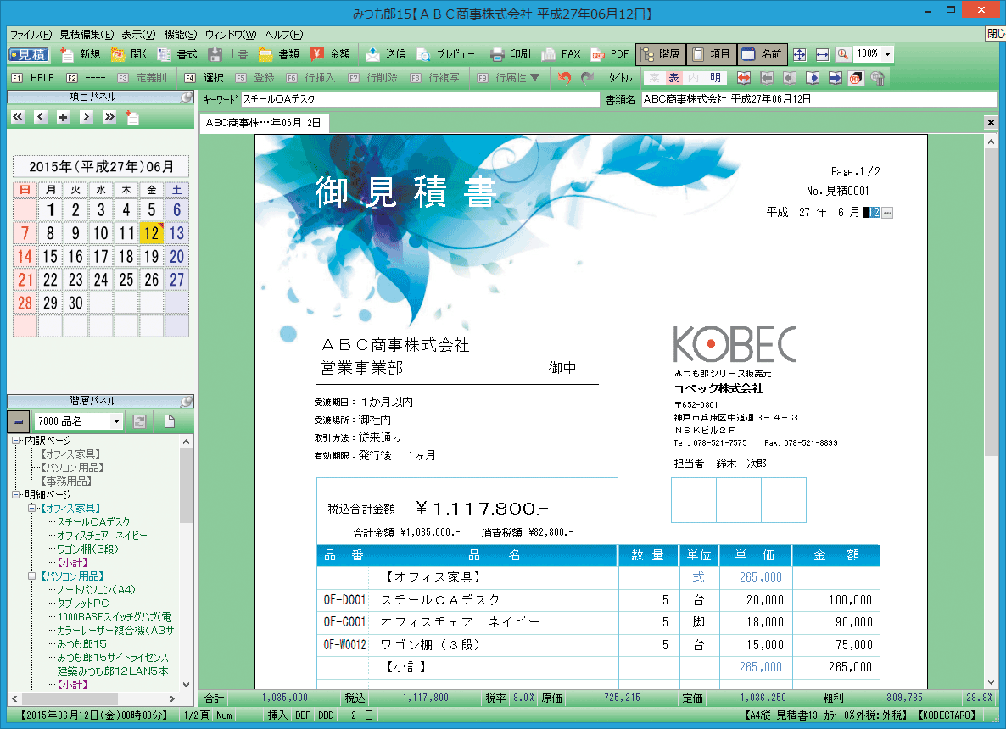Toggle the 階層 panel button
The image size is (1006, 729).
click(x=661, y=54)
